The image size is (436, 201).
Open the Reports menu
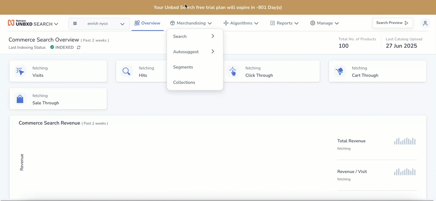click(x=285, y=23)
